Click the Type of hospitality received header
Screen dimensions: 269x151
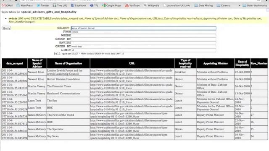click(x=185, y=63)
